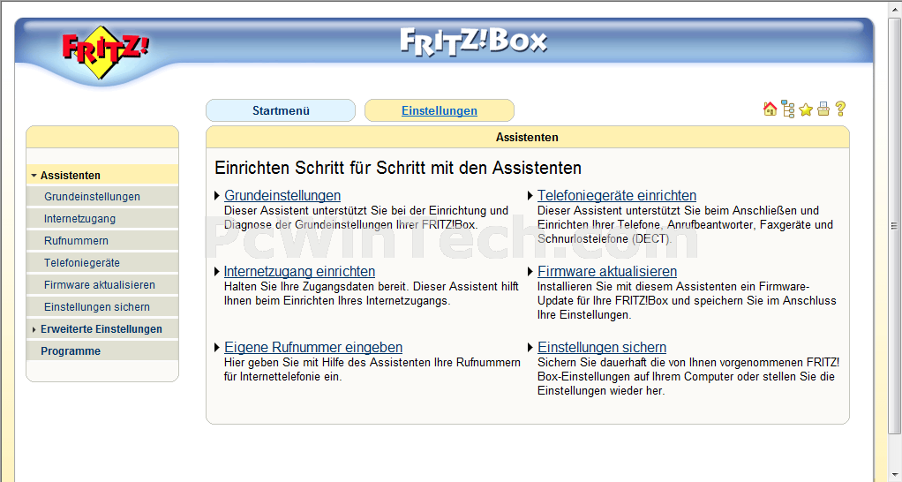Click the arrow beside Grundeinstellungen link
The height and width of the screenshot is (482, 902).
pyautogui.click(x=217, y=196)
